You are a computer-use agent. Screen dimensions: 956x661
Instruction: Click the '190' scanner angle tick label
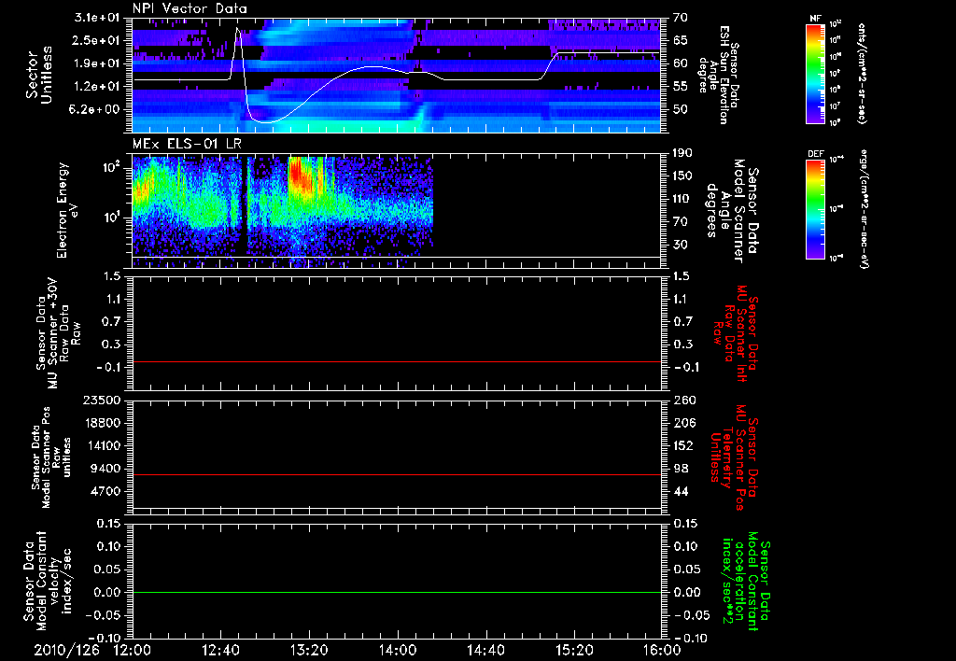(682, 153)
